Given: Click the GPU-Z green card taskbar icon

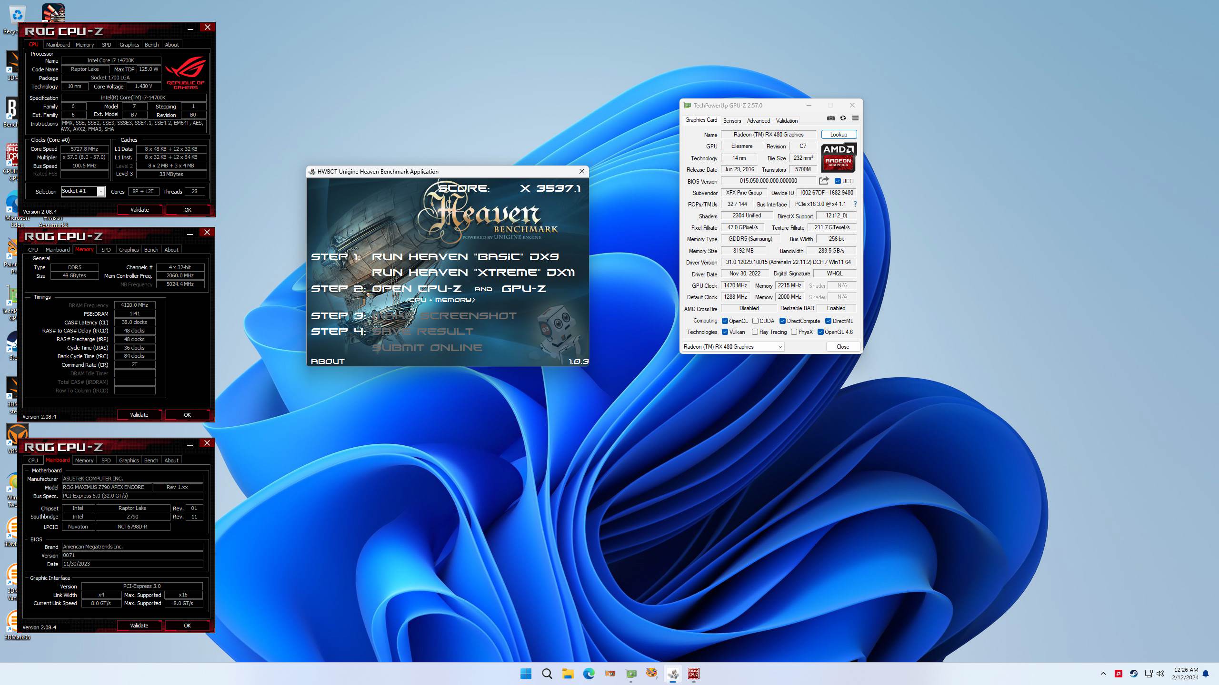Looking at the screenshot, I should 631,674.
